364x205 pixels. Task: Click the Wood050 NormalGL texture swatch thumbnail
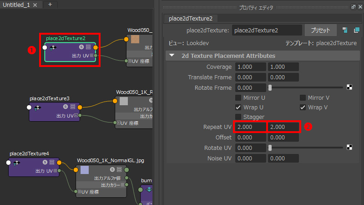tap(84, 170)
